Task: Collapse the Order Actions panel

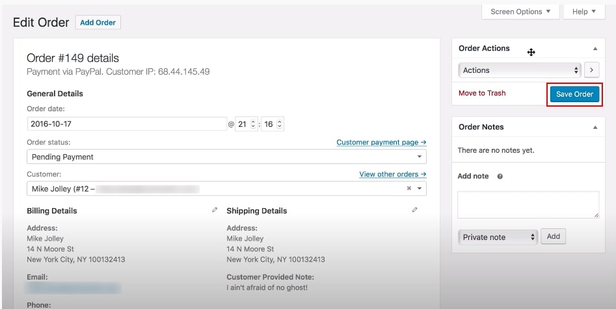Action: [595, 48]
